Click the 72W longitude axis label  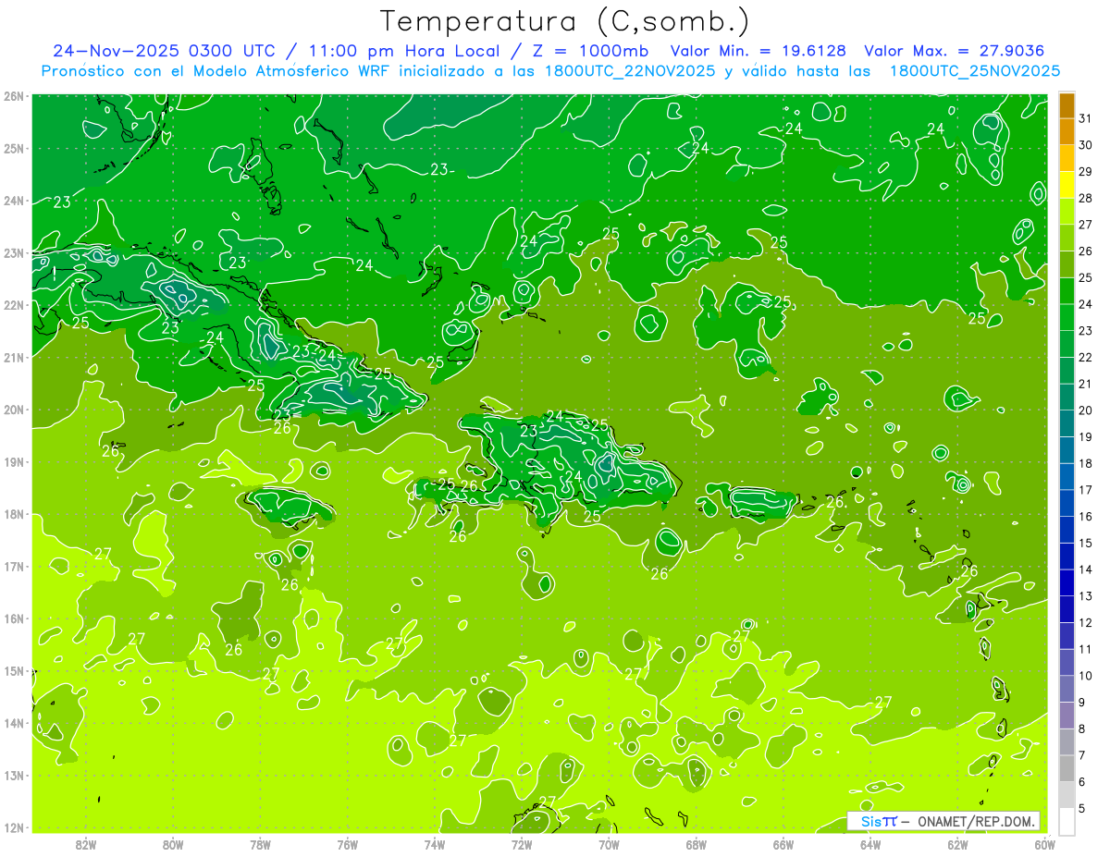point(522,844)
